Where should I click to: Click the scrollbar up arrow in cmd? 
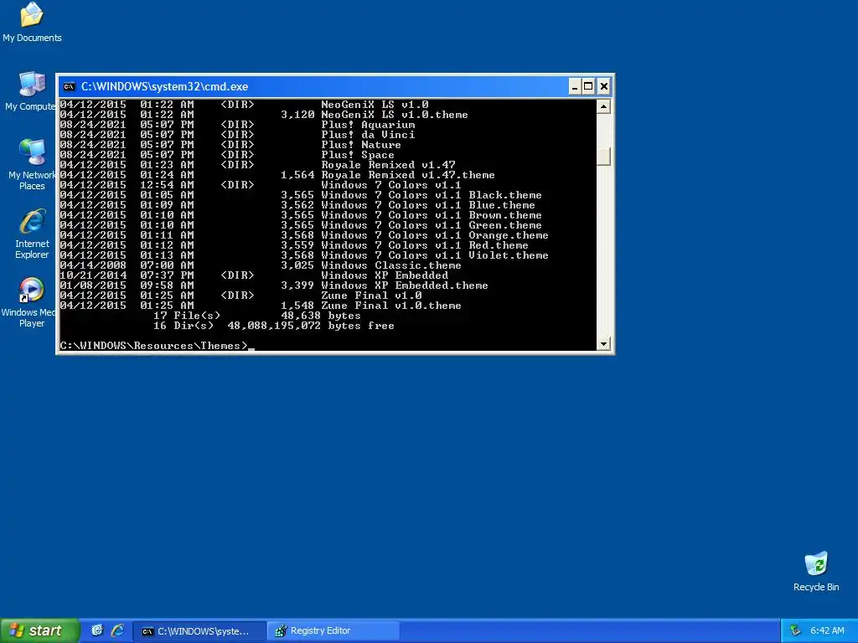[603, 106]
